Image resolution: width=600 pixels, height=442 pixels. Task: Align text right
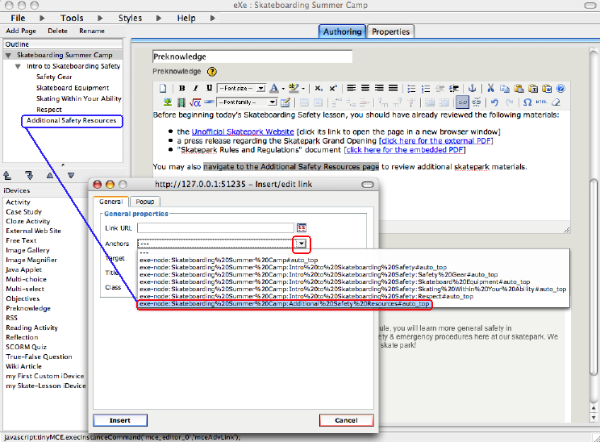pos(379,89)
